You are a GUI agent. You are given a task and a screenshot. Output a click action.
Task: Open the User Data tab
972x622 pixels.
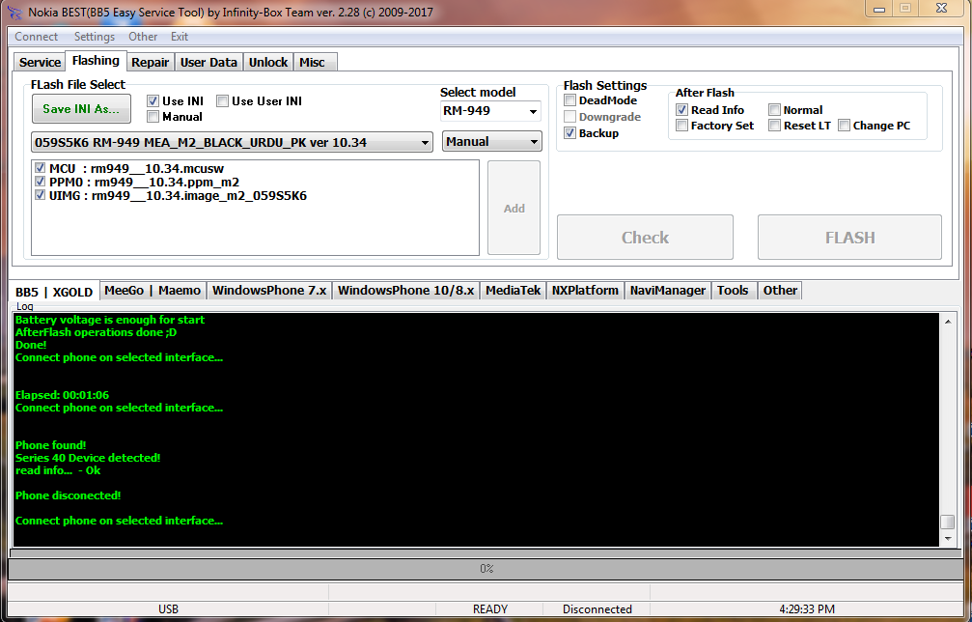208,62
